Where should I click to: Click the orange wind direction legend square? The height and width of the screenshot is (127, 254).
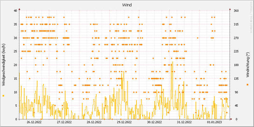247,84
